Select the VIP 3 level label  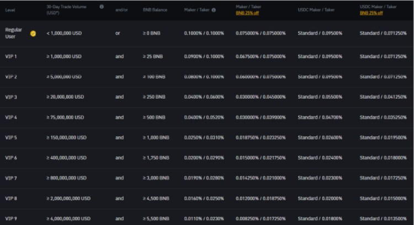coord(11,97)
